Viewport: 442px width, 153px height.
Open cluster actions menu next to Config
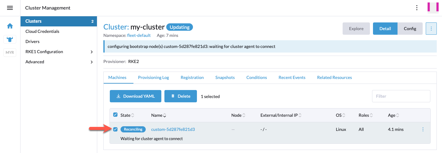tap(431, 29)
